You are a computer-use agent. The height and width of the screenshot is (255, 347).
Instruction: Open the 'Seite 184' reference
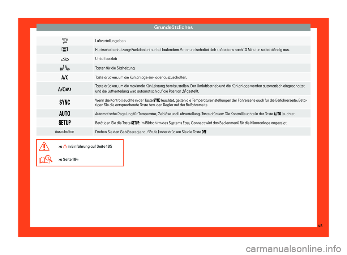click(x=70, y=159)
